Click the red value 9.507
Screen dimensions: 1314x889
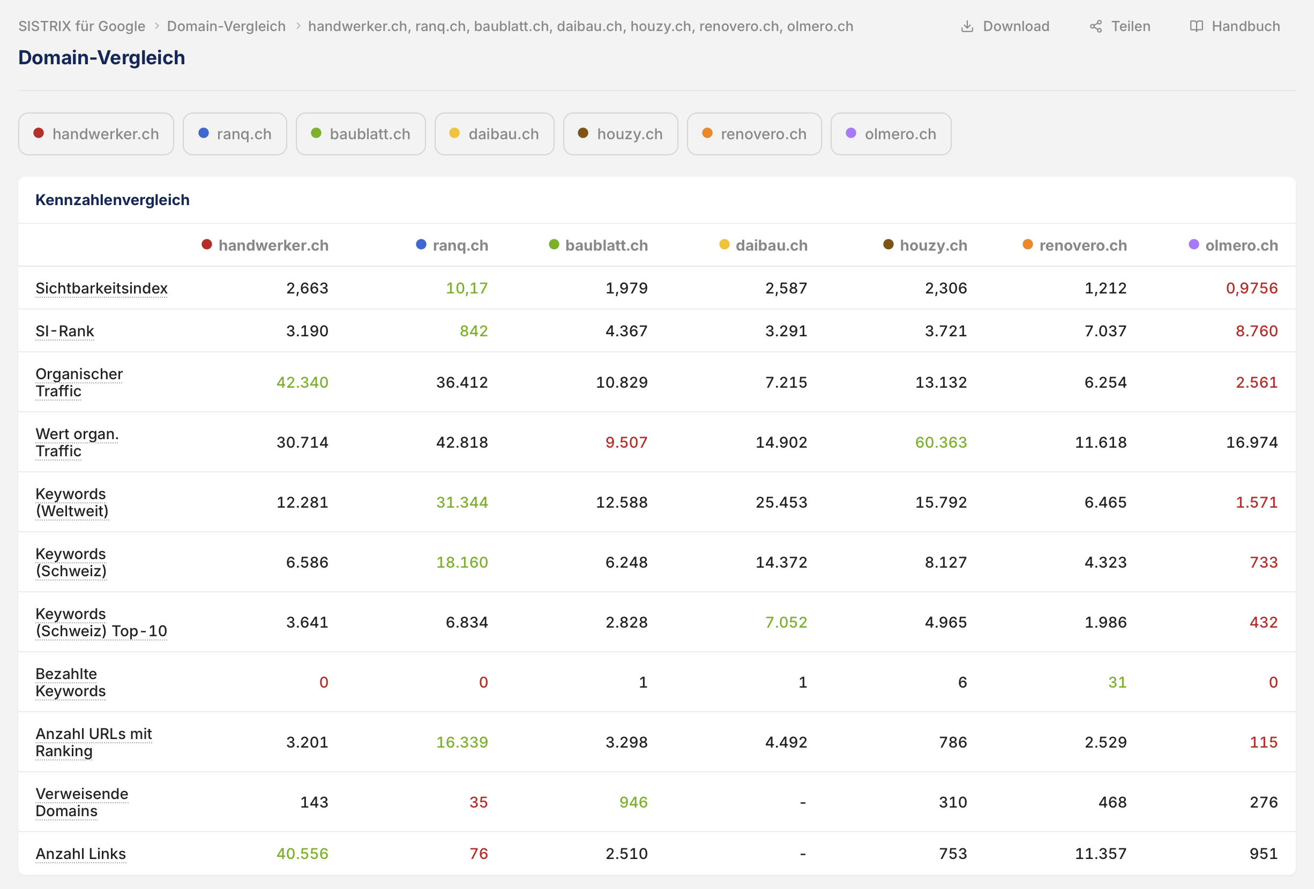click(626, 442)
